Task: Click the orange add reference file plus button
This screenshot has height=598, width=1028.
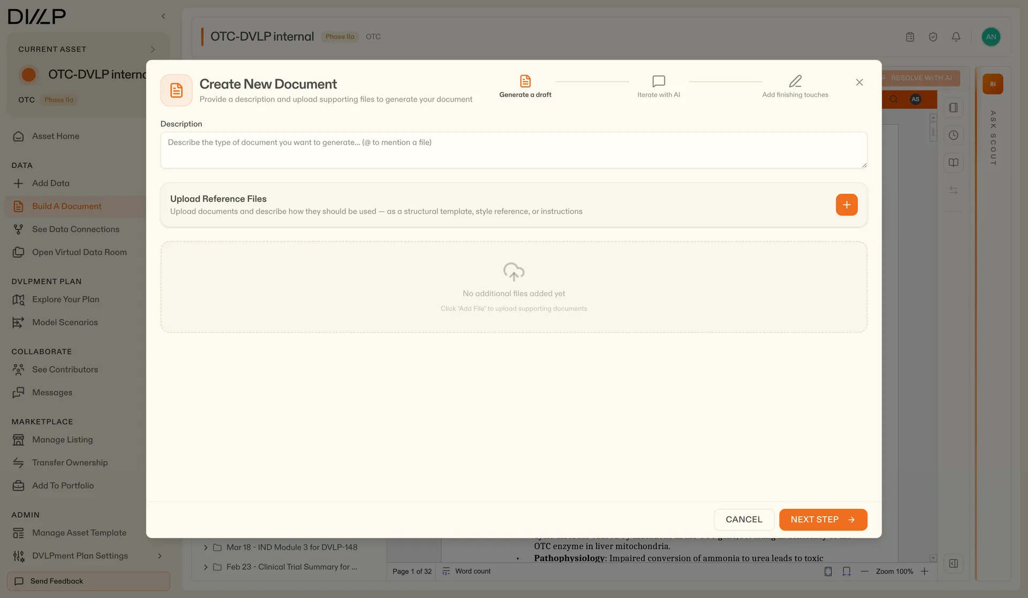Action: tap(846, 205)
